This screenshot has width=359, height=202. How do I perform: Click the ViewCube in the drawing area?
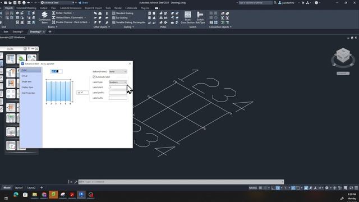tap(343, 56)
